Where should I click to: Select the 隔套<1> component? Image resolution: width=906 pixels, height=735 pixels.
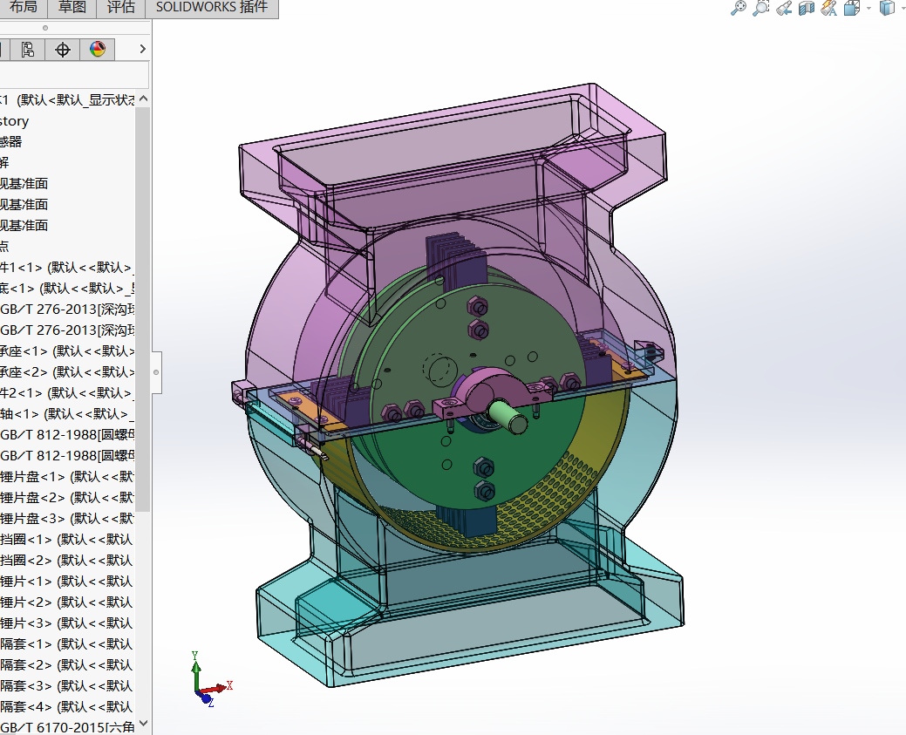[67, 644]
